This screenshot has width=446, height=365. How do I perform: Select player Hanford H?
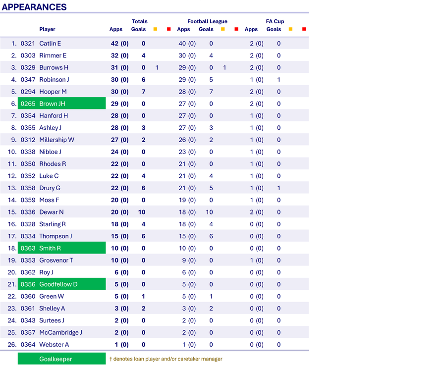click(x=54, y=116)
